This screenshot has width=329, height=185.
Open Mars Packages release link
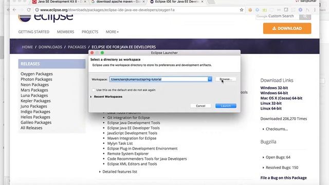click(x=34, y=90)
